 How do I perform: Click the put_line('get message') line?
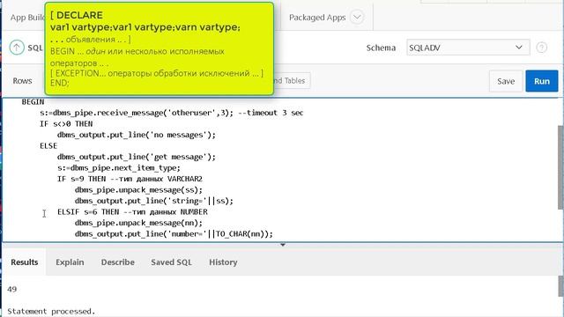coord(137,157)
